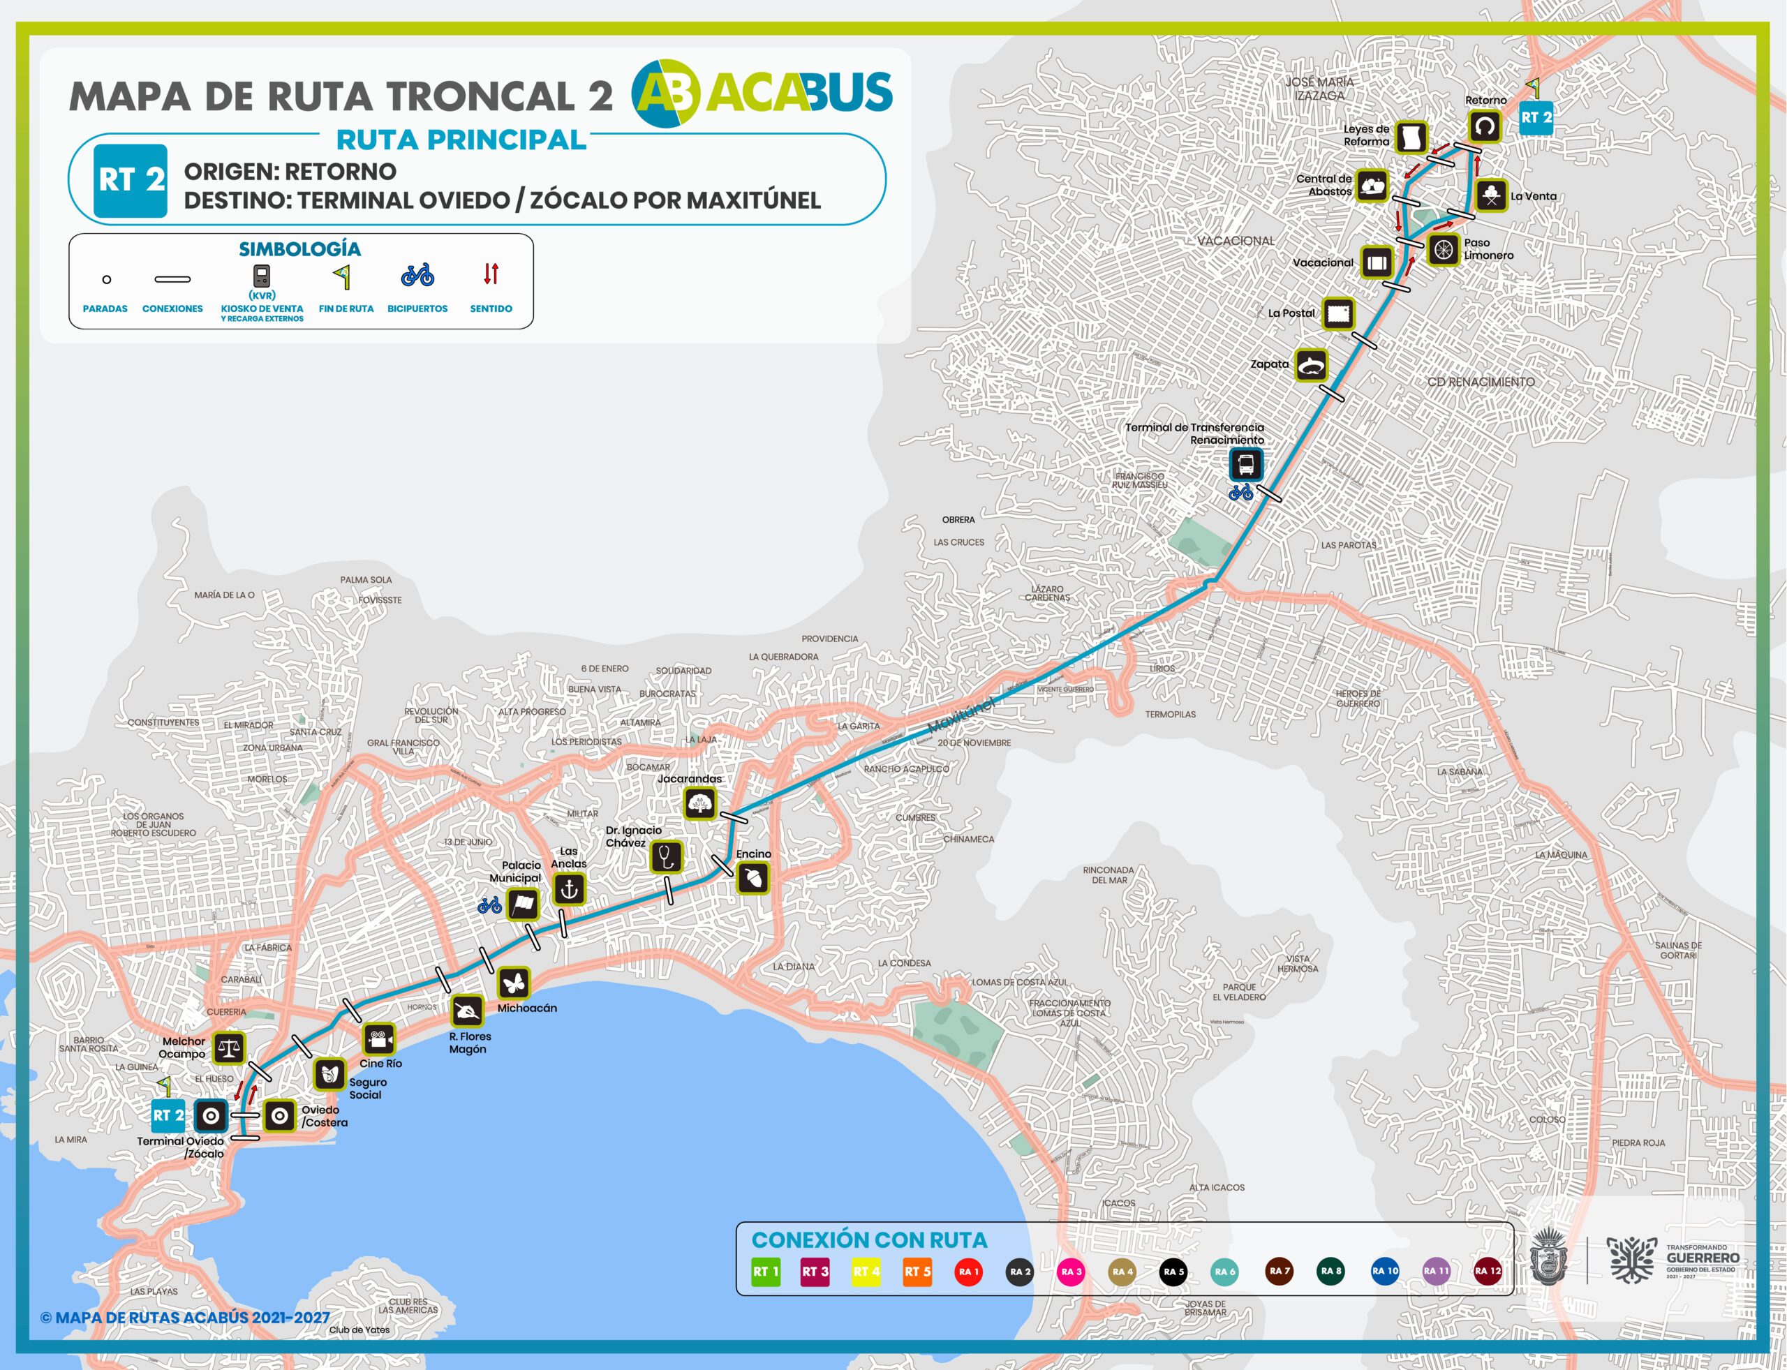Click the R. Flores Magón station icon
1787x1370 pixels.
coord(468,1012)
